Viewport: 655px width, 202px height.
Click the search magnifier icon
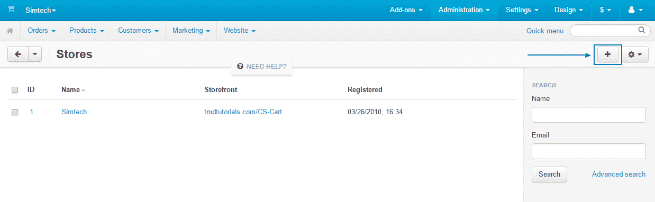coord(642,30)
